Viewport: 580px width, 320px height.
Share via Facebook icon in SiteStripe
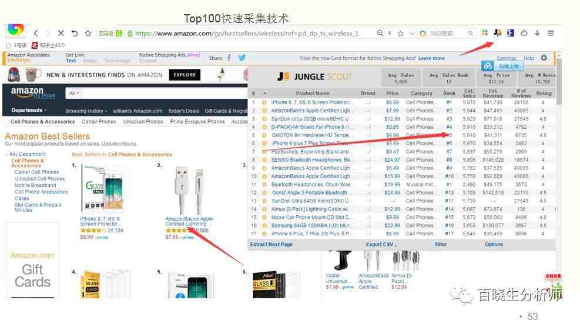pyautogui.click(x=229, y=58)
